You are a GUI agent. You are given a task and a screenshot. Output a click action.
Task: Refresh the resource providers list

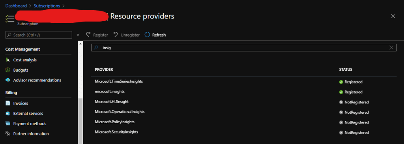point(155,35)
